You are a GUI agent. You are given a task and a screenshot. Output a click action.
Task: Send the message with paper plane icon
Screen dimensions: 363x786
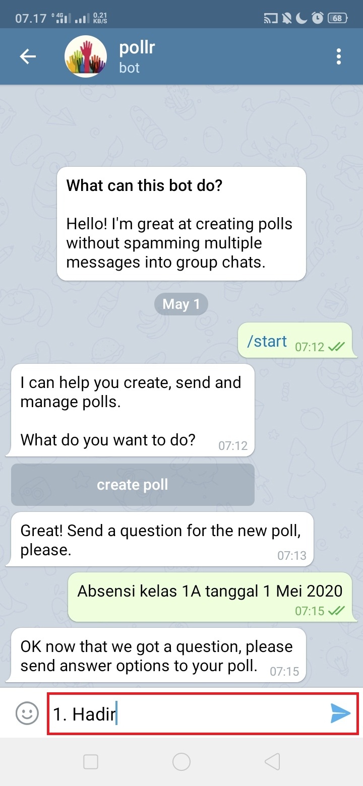[x=340, y=713]
